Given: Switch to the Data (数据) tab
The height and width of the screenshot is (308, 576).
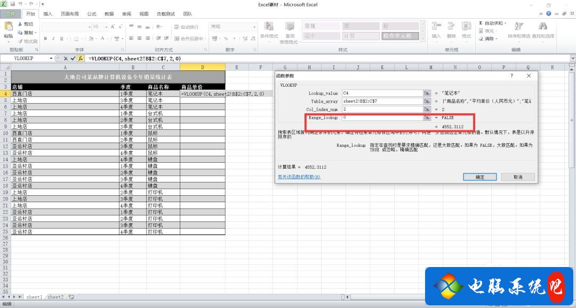Looking at the screenshot, I should pyautogui.click(x=109, y=14).
